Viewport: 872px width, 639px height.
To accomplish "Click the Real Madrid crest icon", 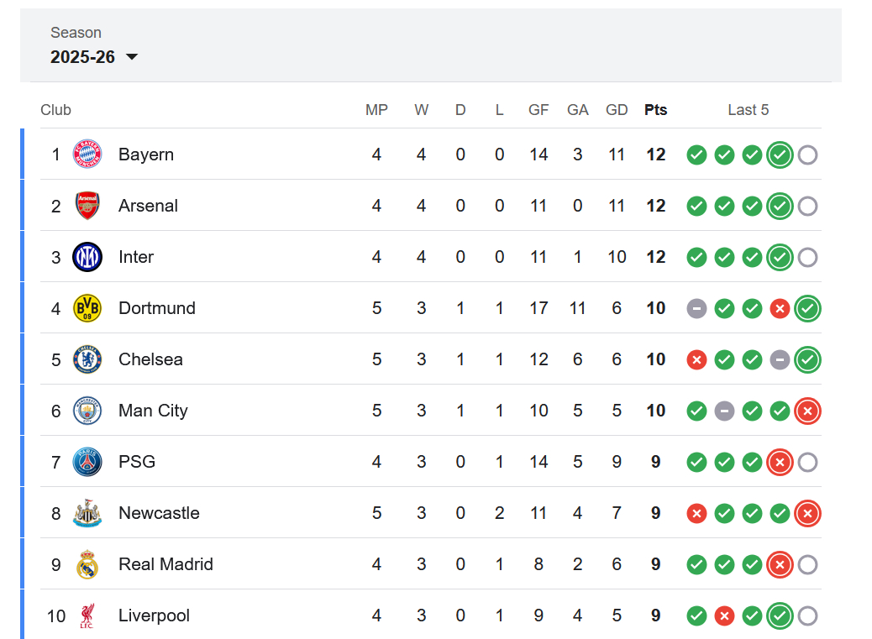I will tap(87, 564).
